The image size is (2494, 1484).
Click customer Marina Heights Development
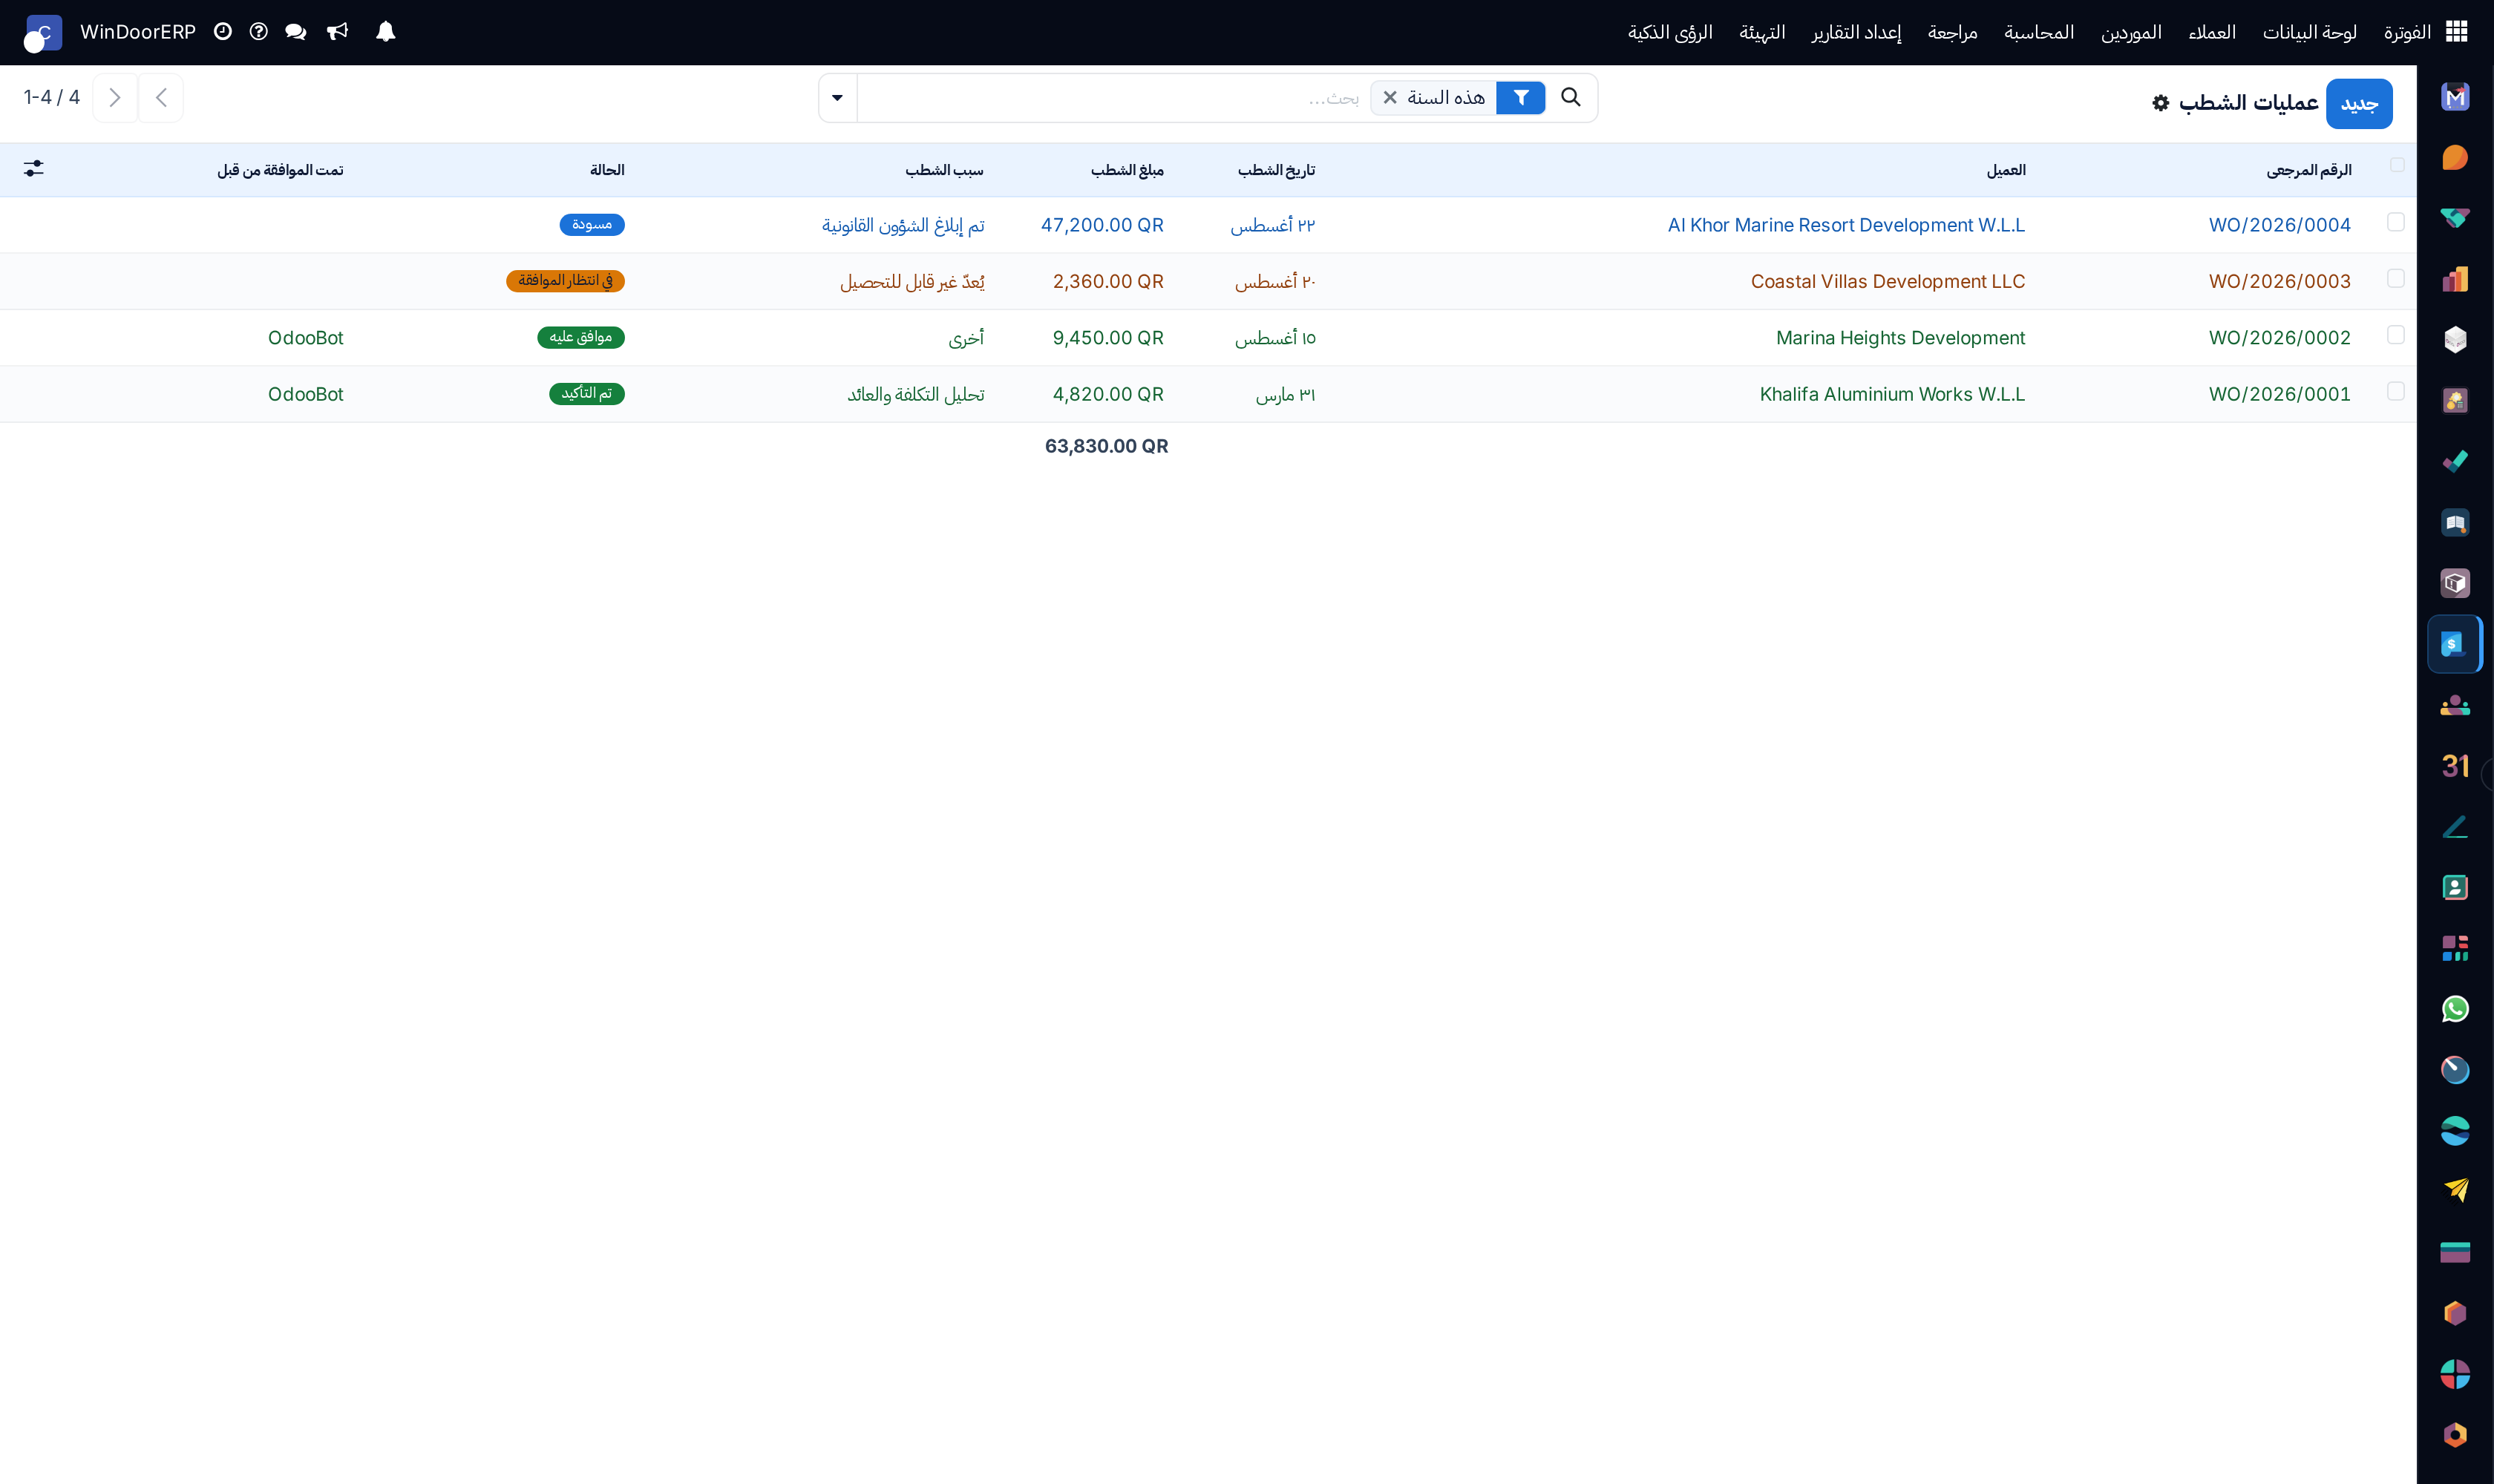(1901, 338)
